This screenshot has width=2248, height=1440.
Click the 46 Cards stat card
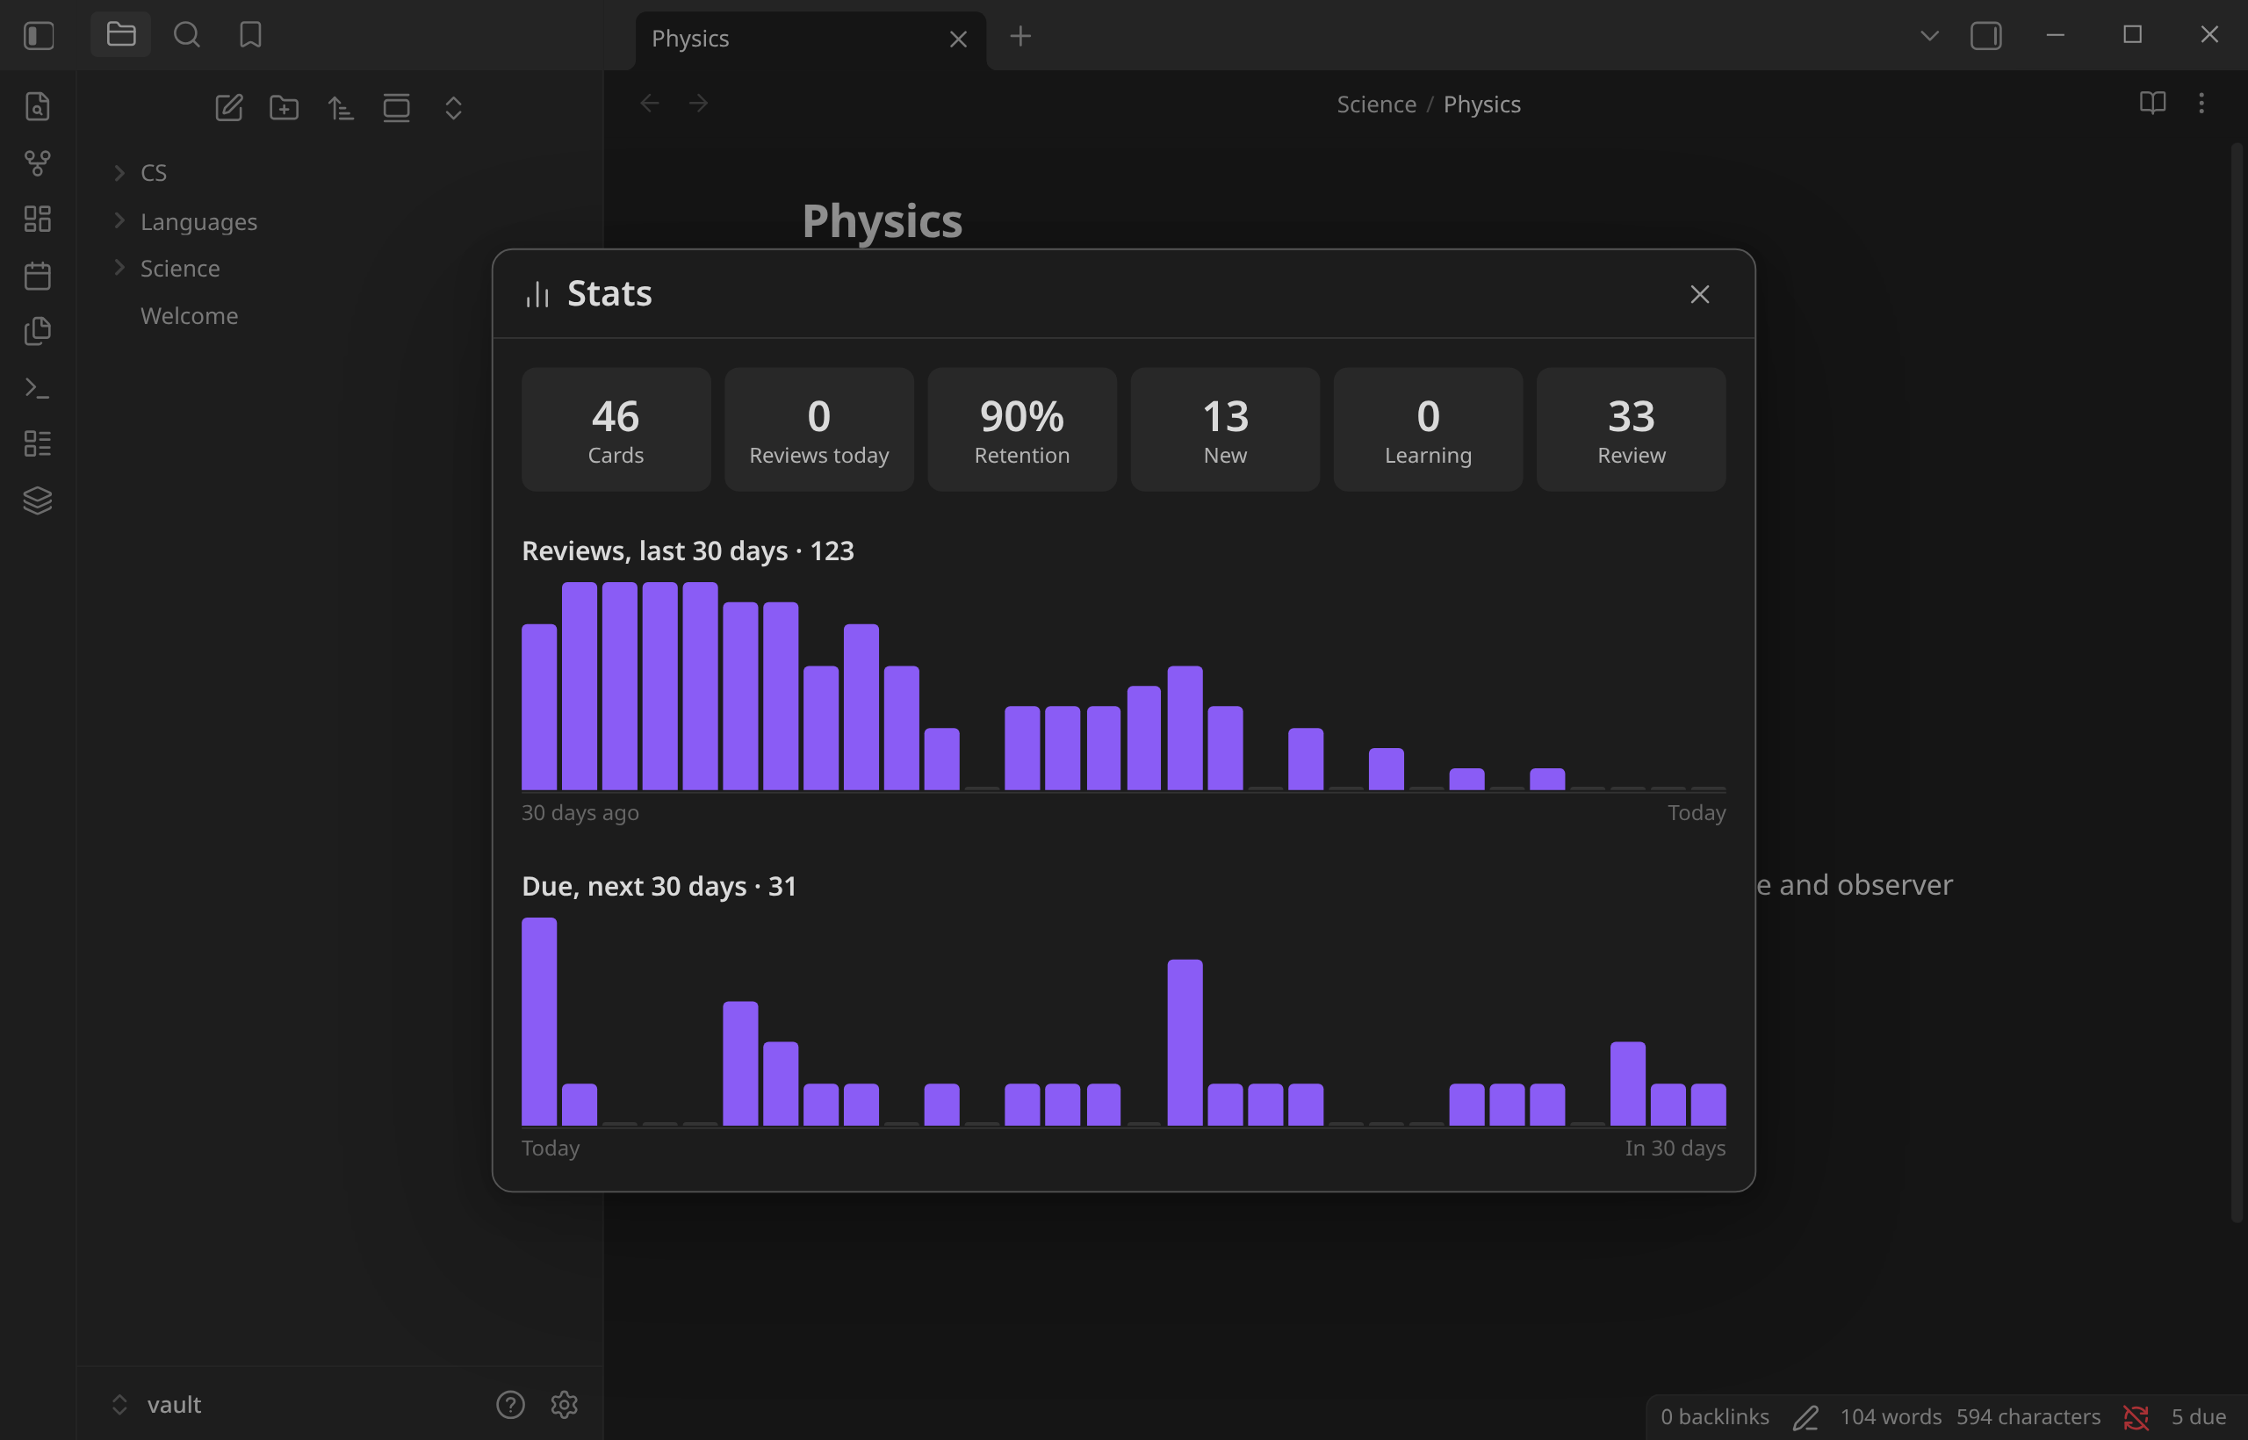[x=616, y=429]
